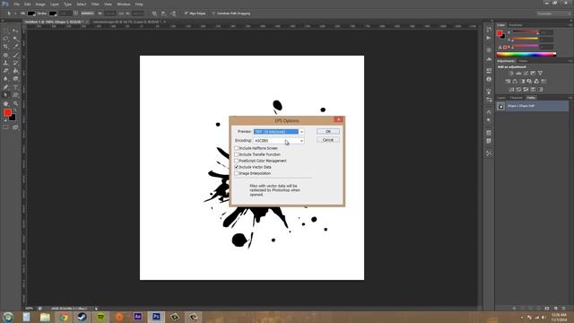Select the Zoom tool

pyautogui.click(x=15, y=104)
